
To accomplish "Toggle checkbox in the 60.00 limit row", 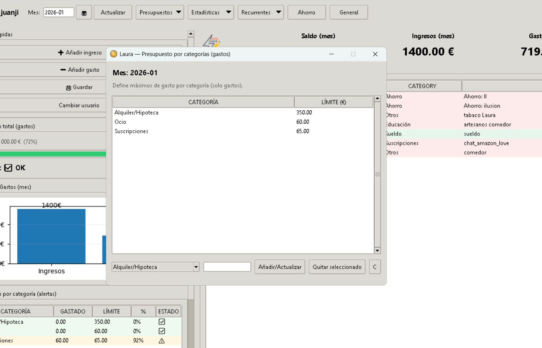I will click(162, 331).
